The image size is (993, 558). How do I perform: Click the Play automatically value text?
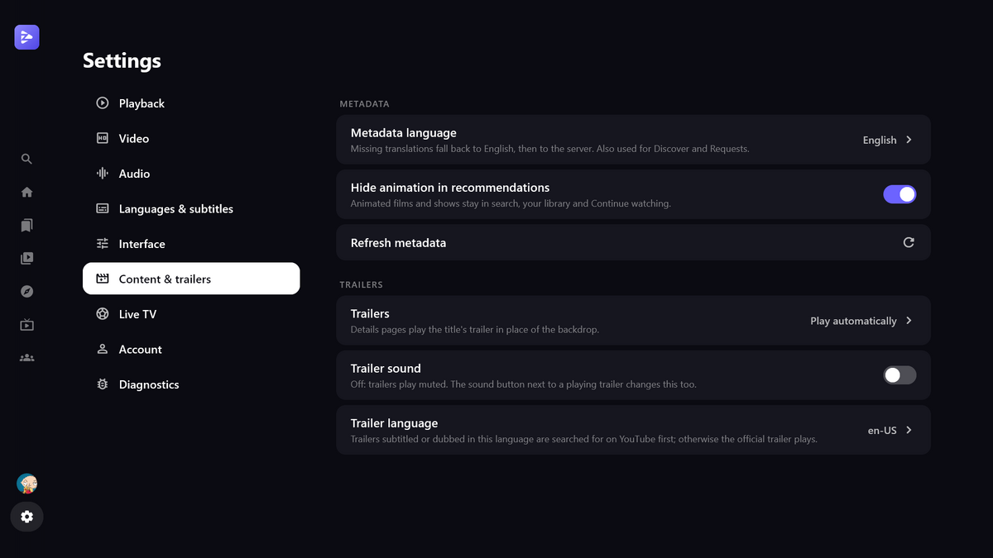[853, 321]
